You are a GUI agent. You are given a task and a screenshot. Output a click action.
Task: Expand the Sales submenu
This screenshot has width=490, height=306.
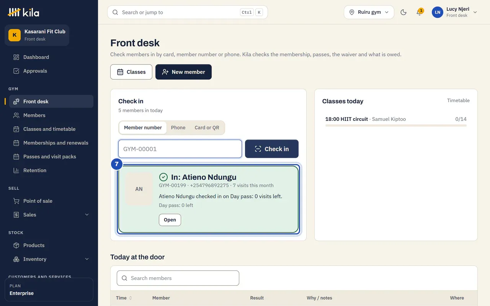click(x=87, y=215)
